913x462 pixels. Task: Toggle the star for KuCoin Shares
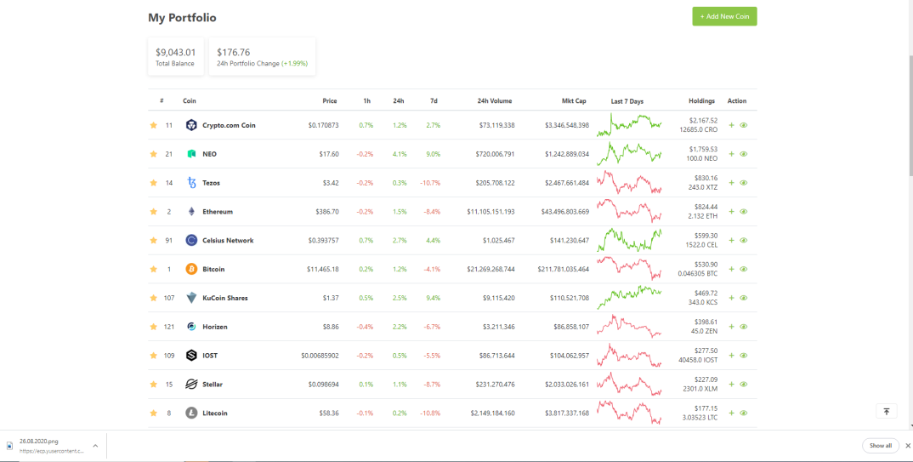(x=154, y=298)
